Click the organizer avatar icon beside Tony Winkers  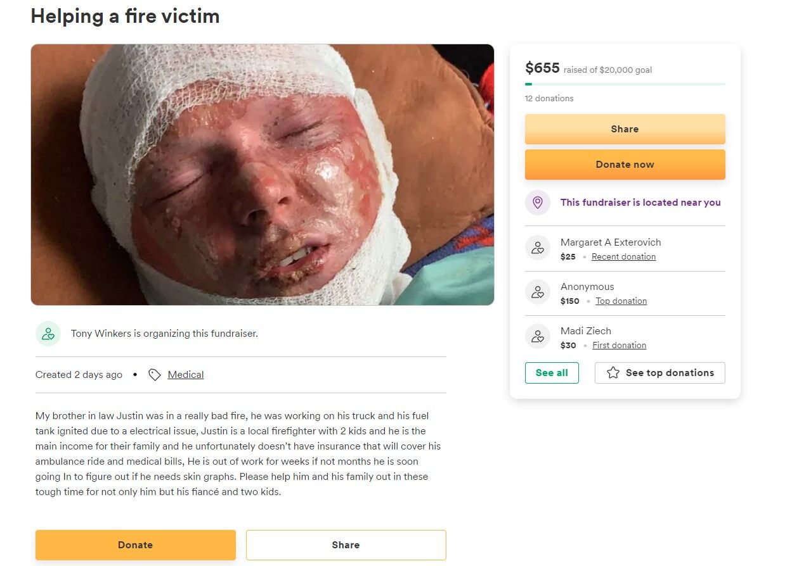48,334
